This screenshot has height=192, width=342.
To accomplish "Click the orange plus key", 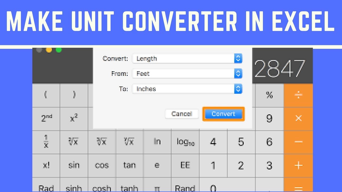I will 298,165.
